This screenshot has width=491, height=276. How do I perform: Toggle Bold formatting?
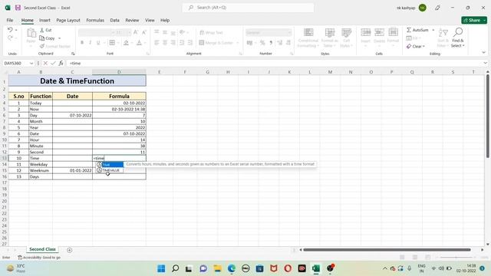[82, 43]
